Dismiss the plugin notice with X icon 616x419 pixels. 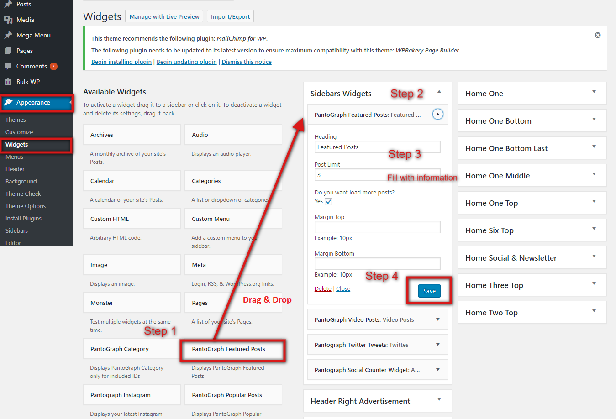598,35
